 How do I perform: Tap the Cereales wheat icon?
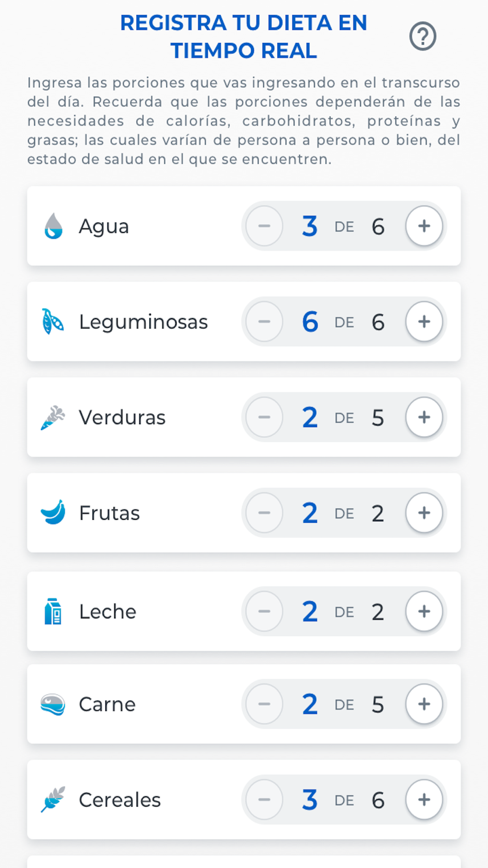[x=53, y=800]
